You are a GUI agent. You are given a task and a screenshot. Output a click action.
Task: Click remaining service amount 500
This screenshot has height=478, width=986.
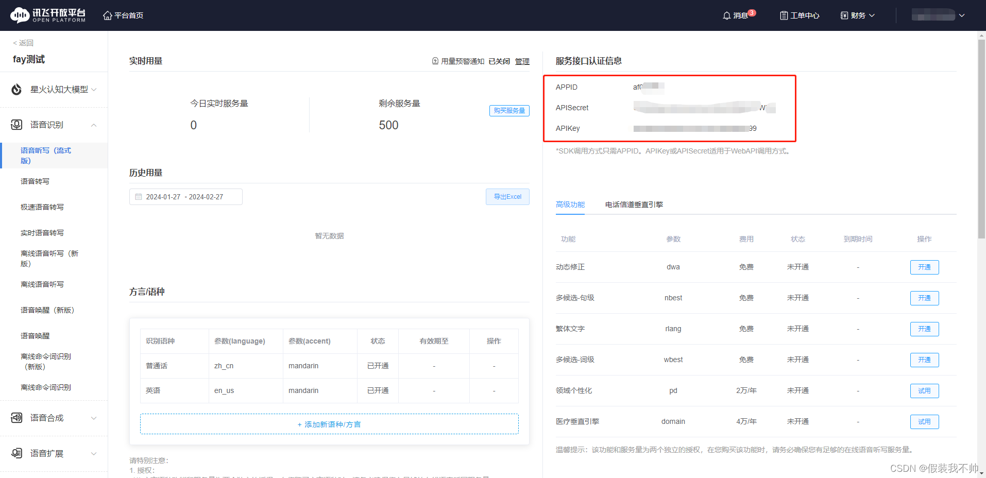coord(388,125)
